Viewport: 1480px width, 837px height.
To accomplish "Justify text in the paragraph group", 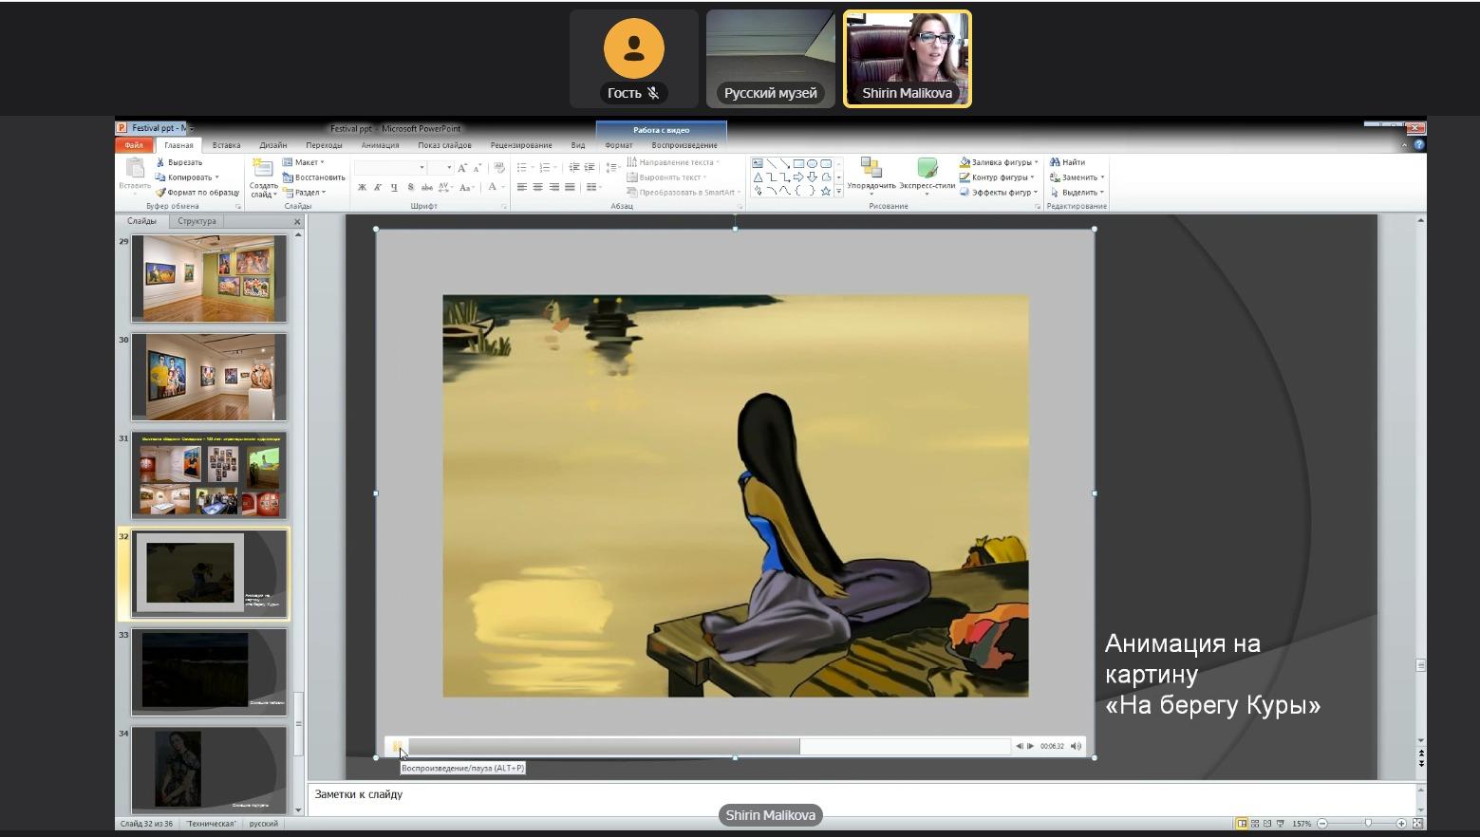I will pyautogui.click(x=570, y=187).
